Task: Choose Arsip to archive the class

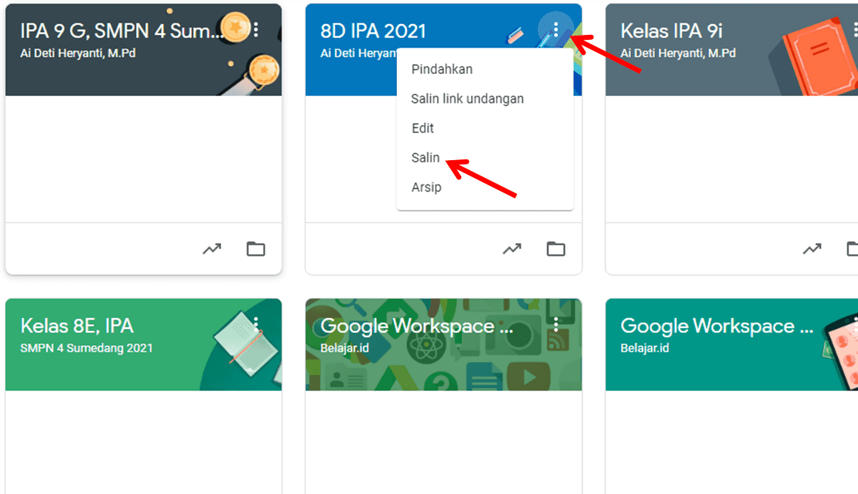Action: (x=484, y=188)
